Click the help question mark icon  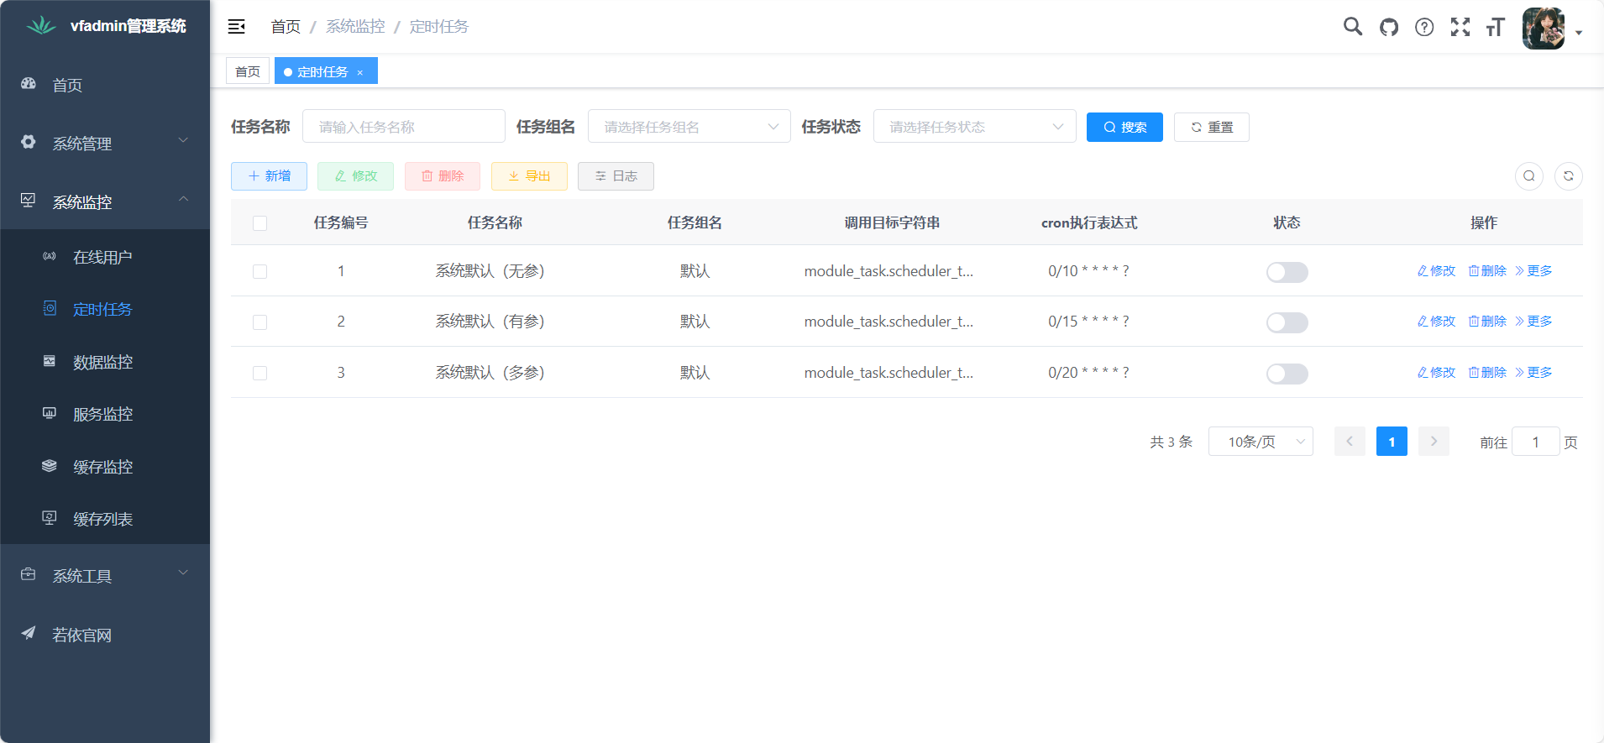point(1424,27)
